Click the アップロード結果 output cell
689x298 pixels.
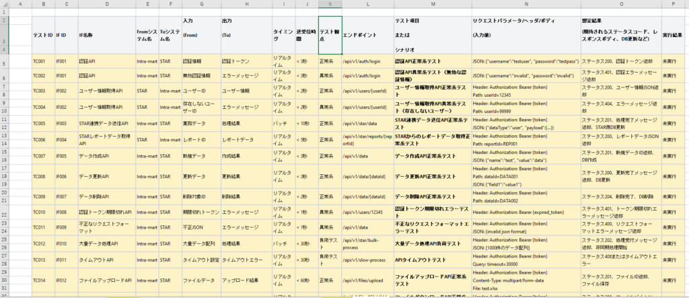pyautogui.click(x=246, y=280)
